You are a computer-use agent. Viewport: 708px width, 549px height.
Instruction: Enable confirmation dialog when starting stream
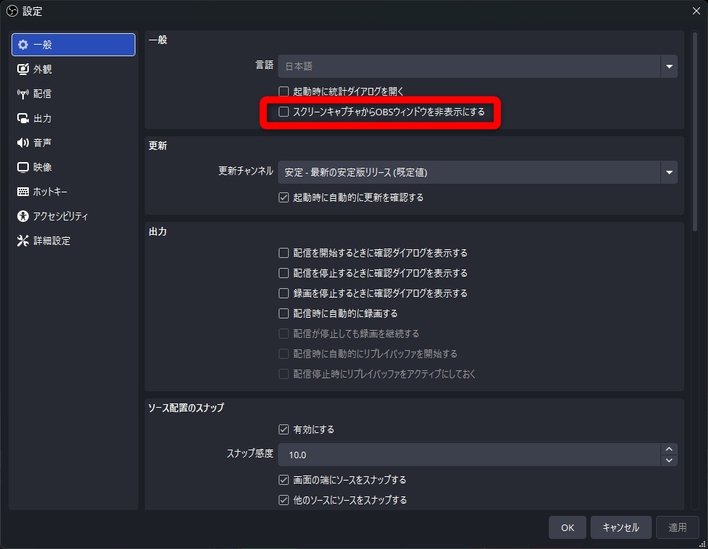284,253
